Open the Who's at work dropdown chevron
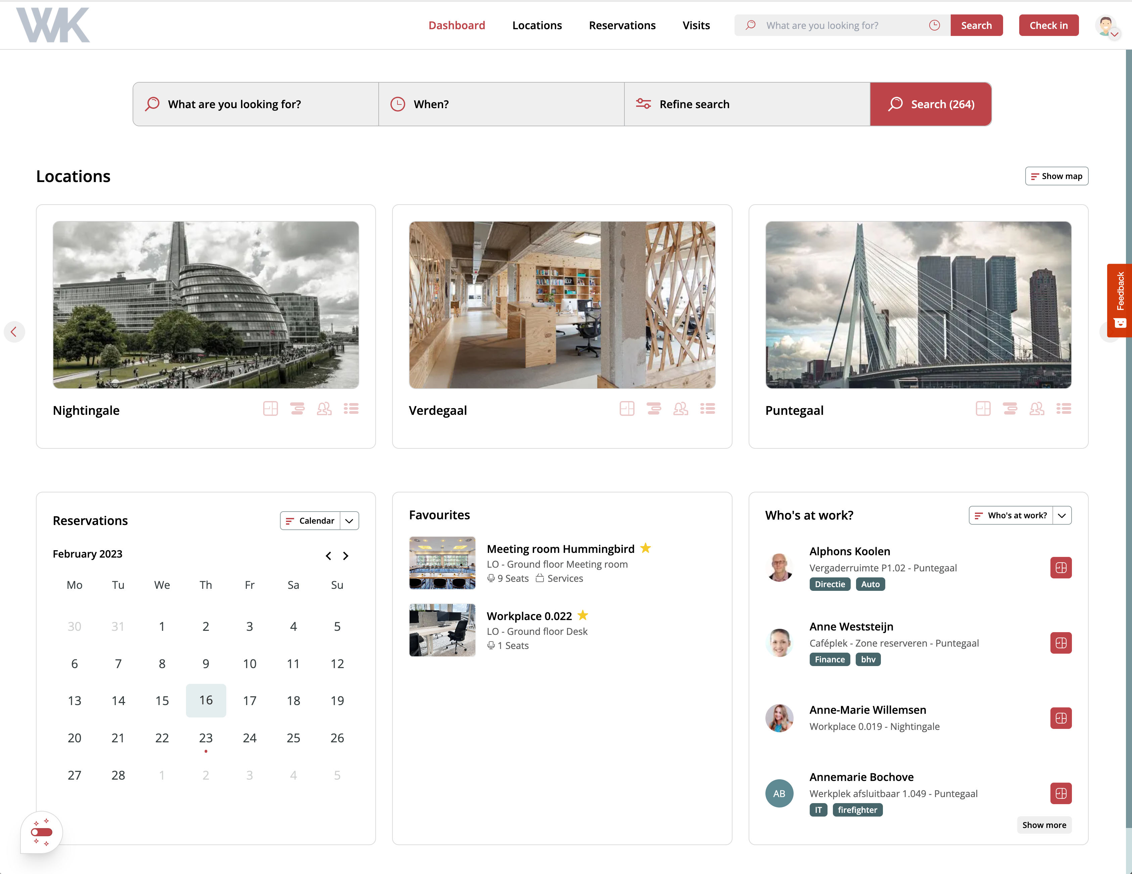The height and width of the screenshot is (874, 1132). (1062, 516)
